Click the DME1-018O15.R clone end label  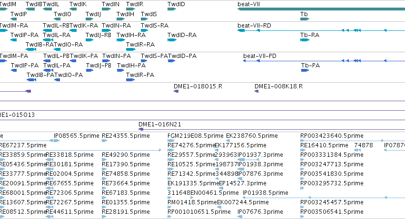[198, 86]
